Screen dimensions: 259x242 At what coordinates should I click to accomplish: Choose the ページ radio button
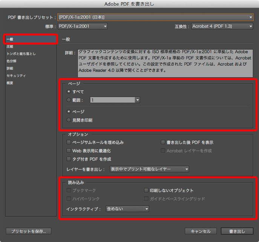tap(69, 111)
